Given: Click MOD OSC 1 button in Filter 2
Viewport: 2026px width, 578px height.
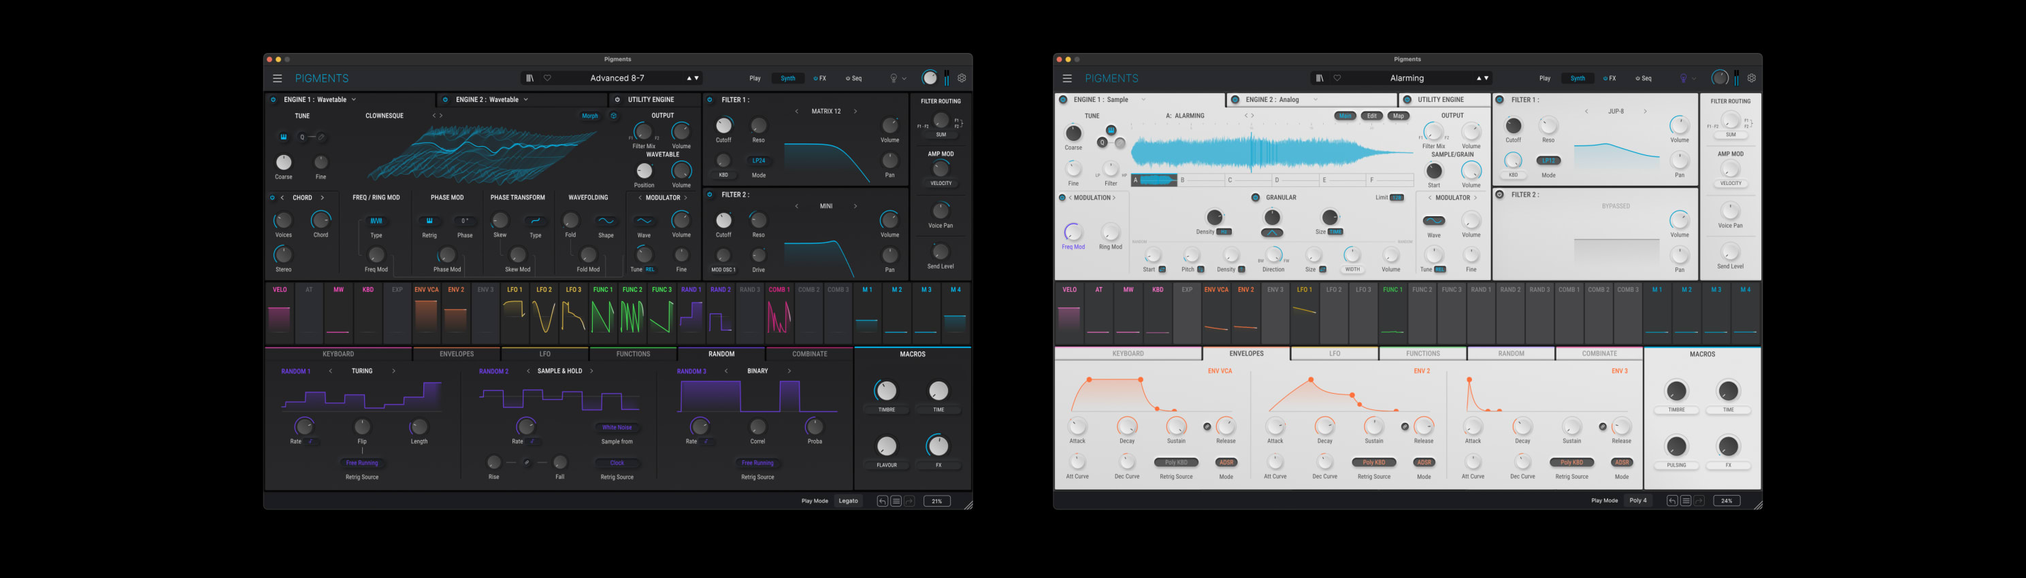Looking at the screenshot, I should (x=723, y=269).
